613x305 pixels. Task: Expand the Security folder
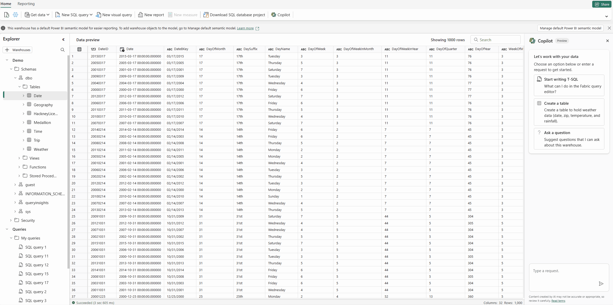[11, 220]
